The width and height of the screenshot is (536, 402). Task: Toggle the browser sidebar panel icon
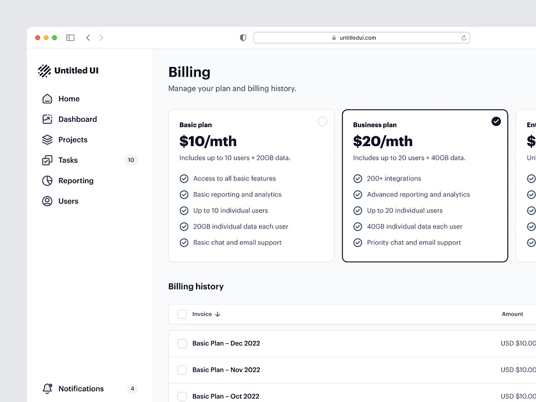[70, 38]
